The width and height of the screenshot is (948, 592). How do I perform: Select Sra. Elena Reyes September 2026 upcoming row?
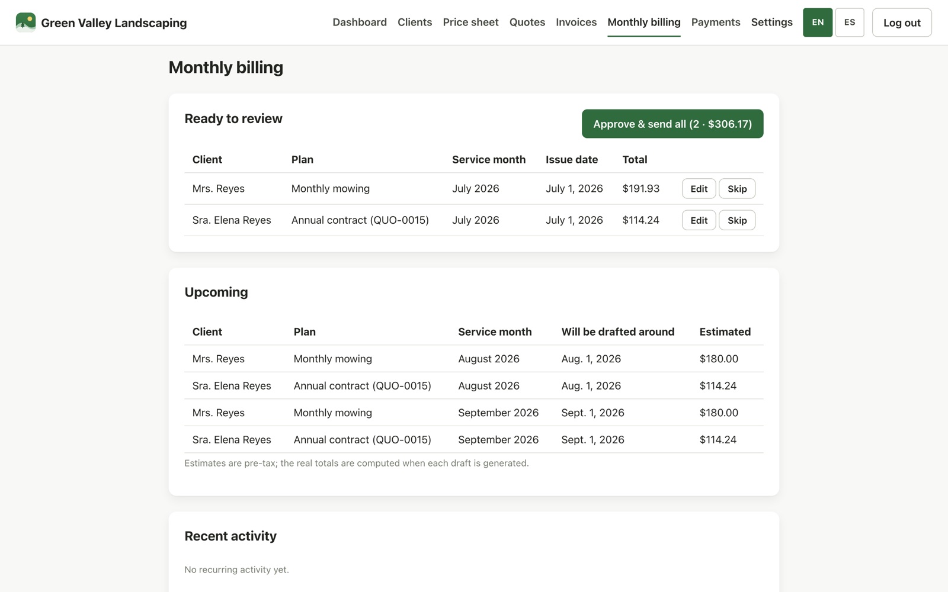473,439
